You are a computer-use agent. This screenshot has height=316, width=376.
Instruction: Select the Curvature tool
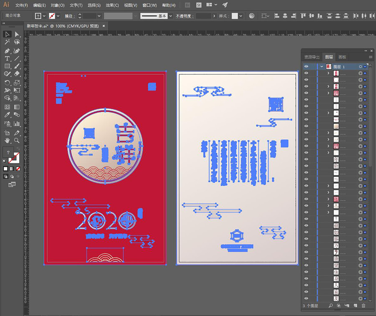tap(17, 51)
